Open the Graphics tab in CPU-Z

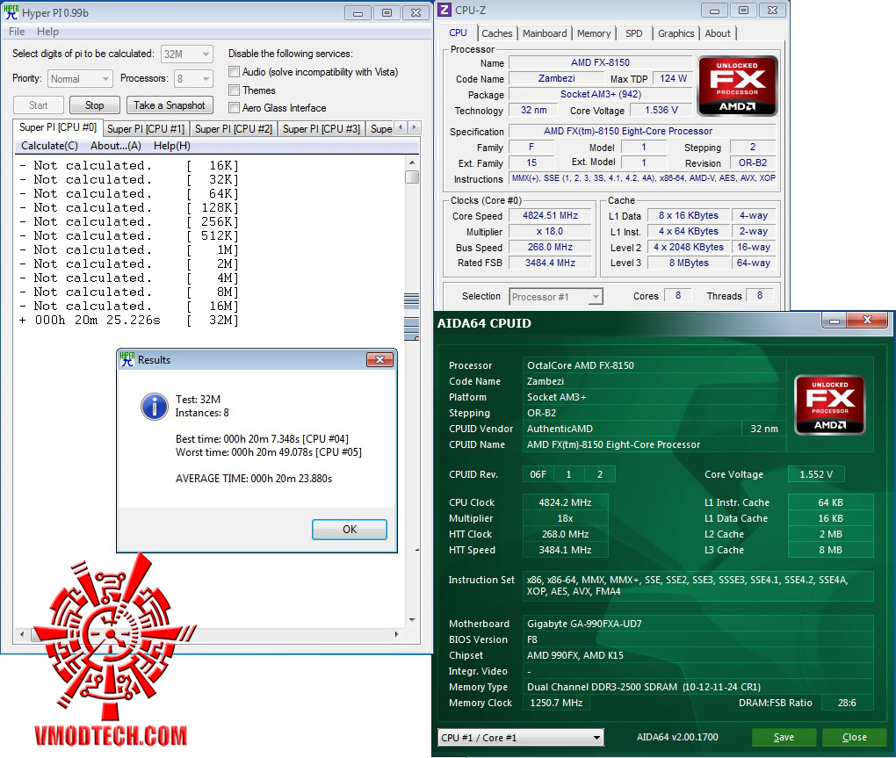[x=676, y=33]
